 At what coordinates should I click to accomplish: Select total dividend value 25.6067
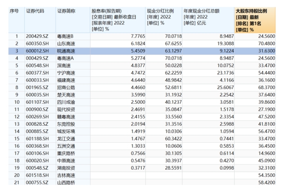point(226,87)
